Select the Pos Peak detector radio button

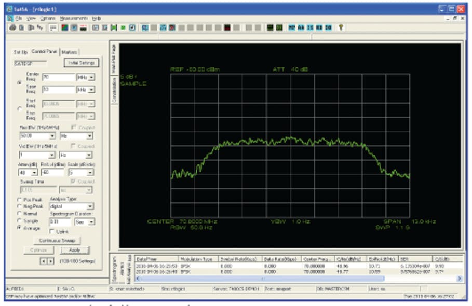tap(19, 199)
